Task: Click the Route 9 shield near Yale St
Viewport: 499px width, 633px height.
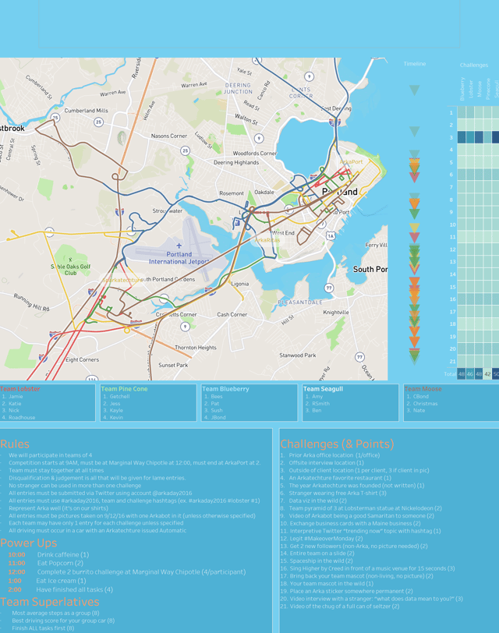Action: coord(310,76)
